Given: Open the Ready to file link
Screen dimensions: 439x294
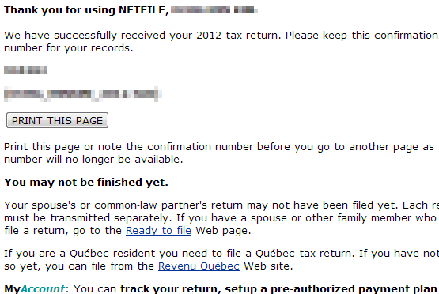Looking at the screenshot, I should (x=158, y=231).
